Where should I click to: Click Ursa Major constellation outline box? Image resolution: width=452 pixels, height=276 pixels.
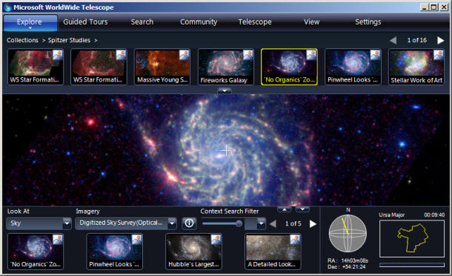click(412, 239)
